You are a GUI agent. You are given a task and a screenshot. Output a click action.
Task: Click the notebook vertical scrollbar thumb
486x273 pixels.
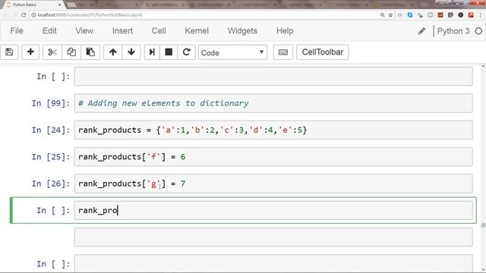[483, 225]
